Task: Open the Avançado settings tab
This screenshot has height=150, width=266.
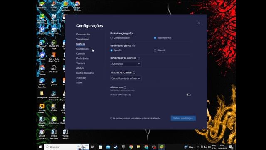Action: 81,78
